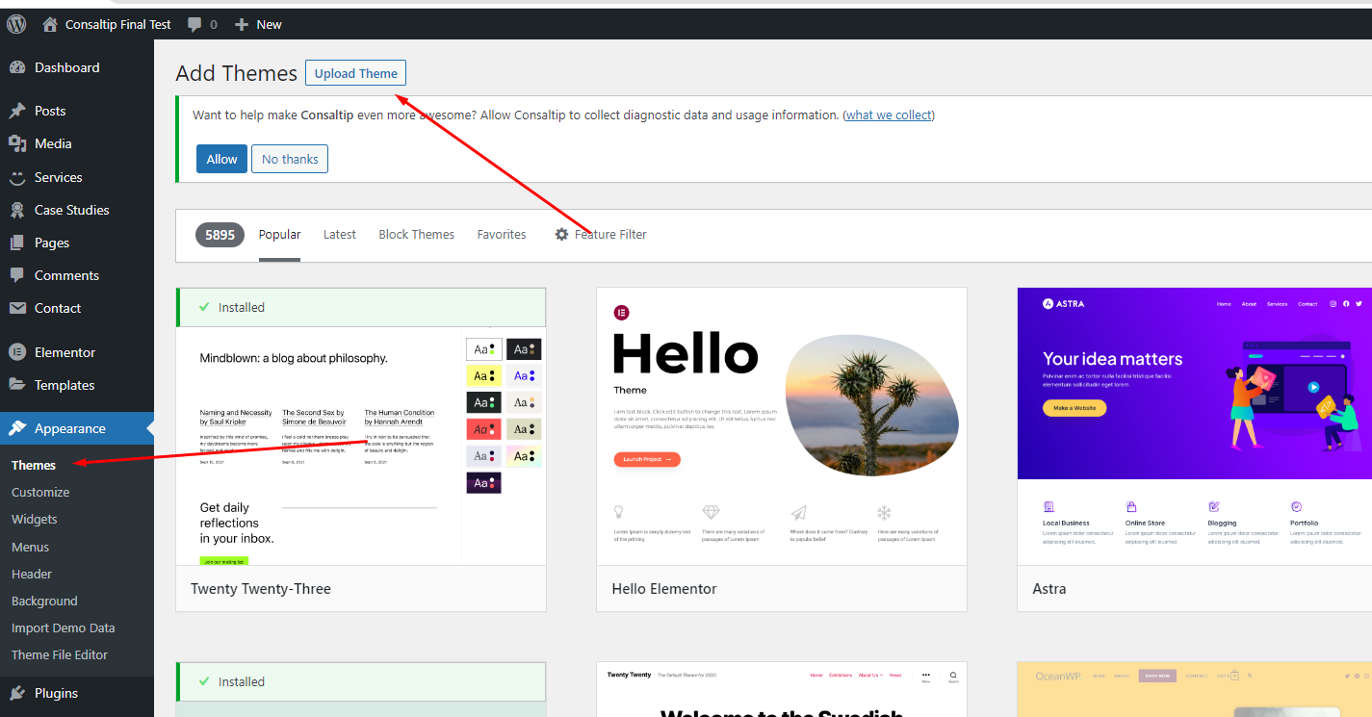Click the Elementor badge on Hello theme preview
Viewport: 1372px width, 717px height.
(x=621, y=313)
